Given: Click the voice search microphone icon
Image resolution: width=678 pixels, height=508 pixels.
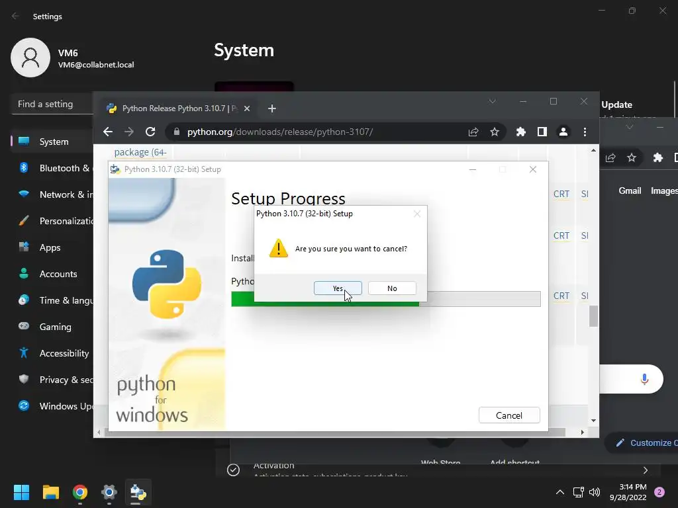Looking at the screenshot, I should click(x=644, y=379).
